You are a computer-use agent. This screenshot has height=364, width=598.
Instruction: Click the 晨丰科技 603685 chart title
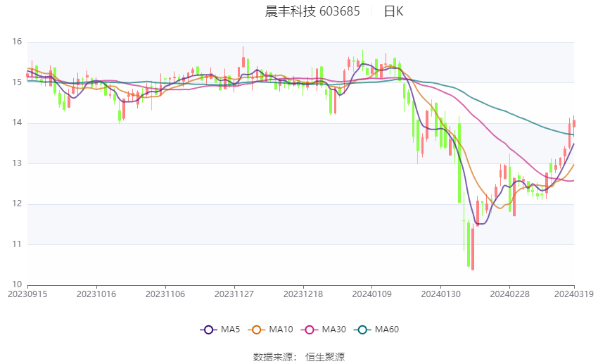[x=312, y=11]
